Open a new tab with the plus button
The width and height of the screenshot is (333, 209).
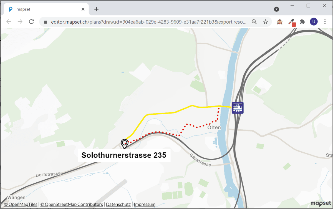click(96, 9)
